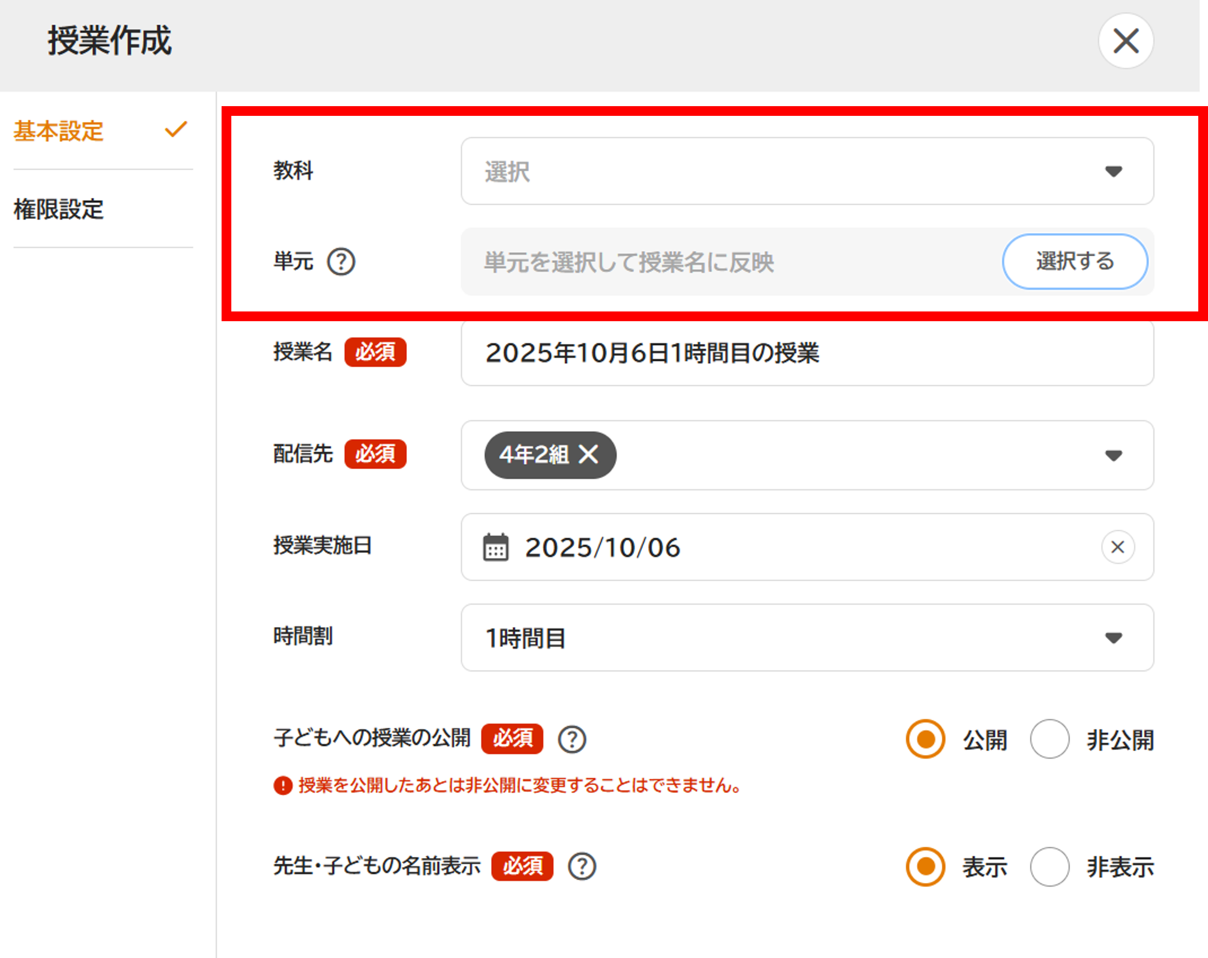1208x958 pixels.
Task: Open the 基本設定 tab
Action: [x=59, y=131]
